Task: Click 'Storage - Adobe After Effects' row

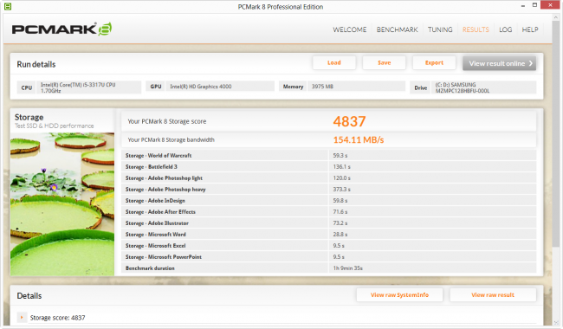Action: tap(328, 211)
